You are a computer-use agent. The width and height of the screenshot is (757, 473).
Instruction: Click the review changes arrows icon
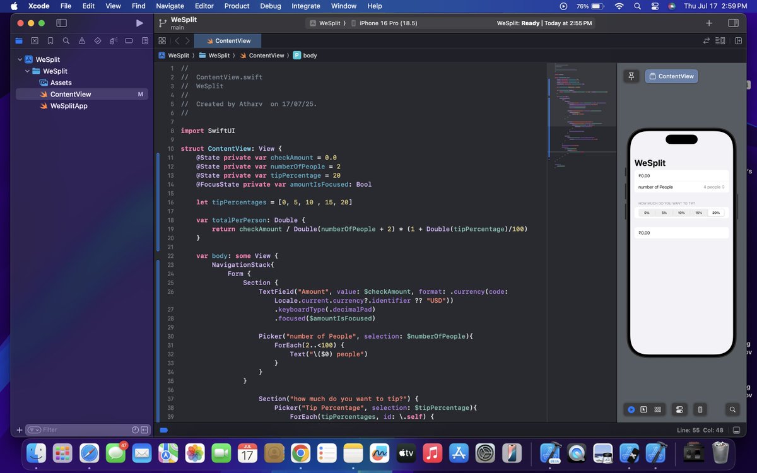tap(707, 40)
